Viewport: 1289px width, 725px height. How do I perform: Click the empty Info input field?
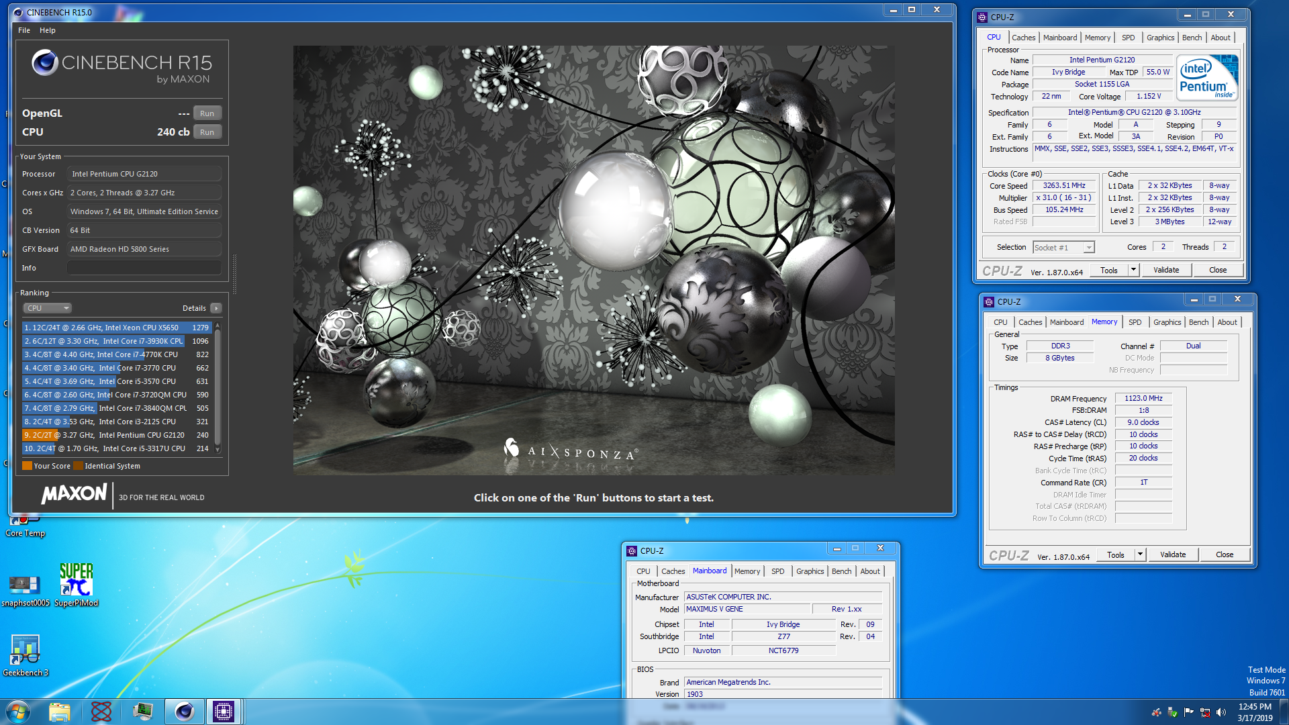144,268
